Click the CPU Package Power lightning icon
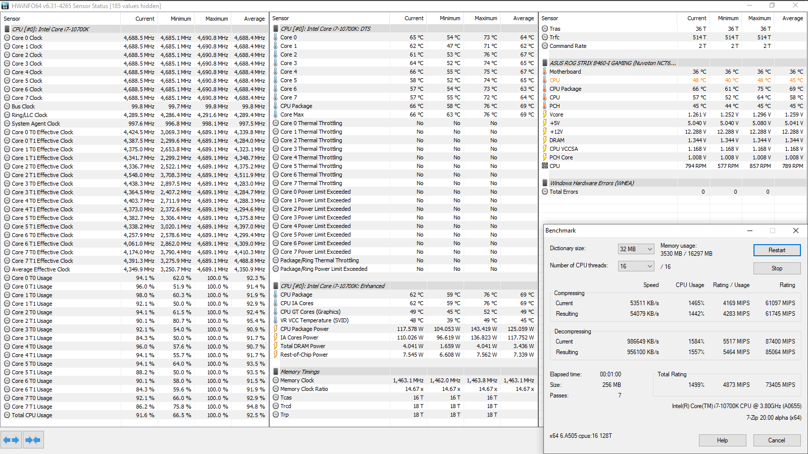The height and width of the screenshot is (454, 808). 276,329
